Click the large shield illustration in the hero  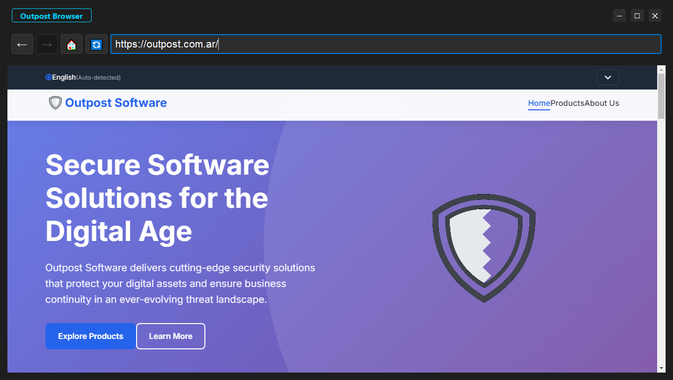tap(483, 247)
